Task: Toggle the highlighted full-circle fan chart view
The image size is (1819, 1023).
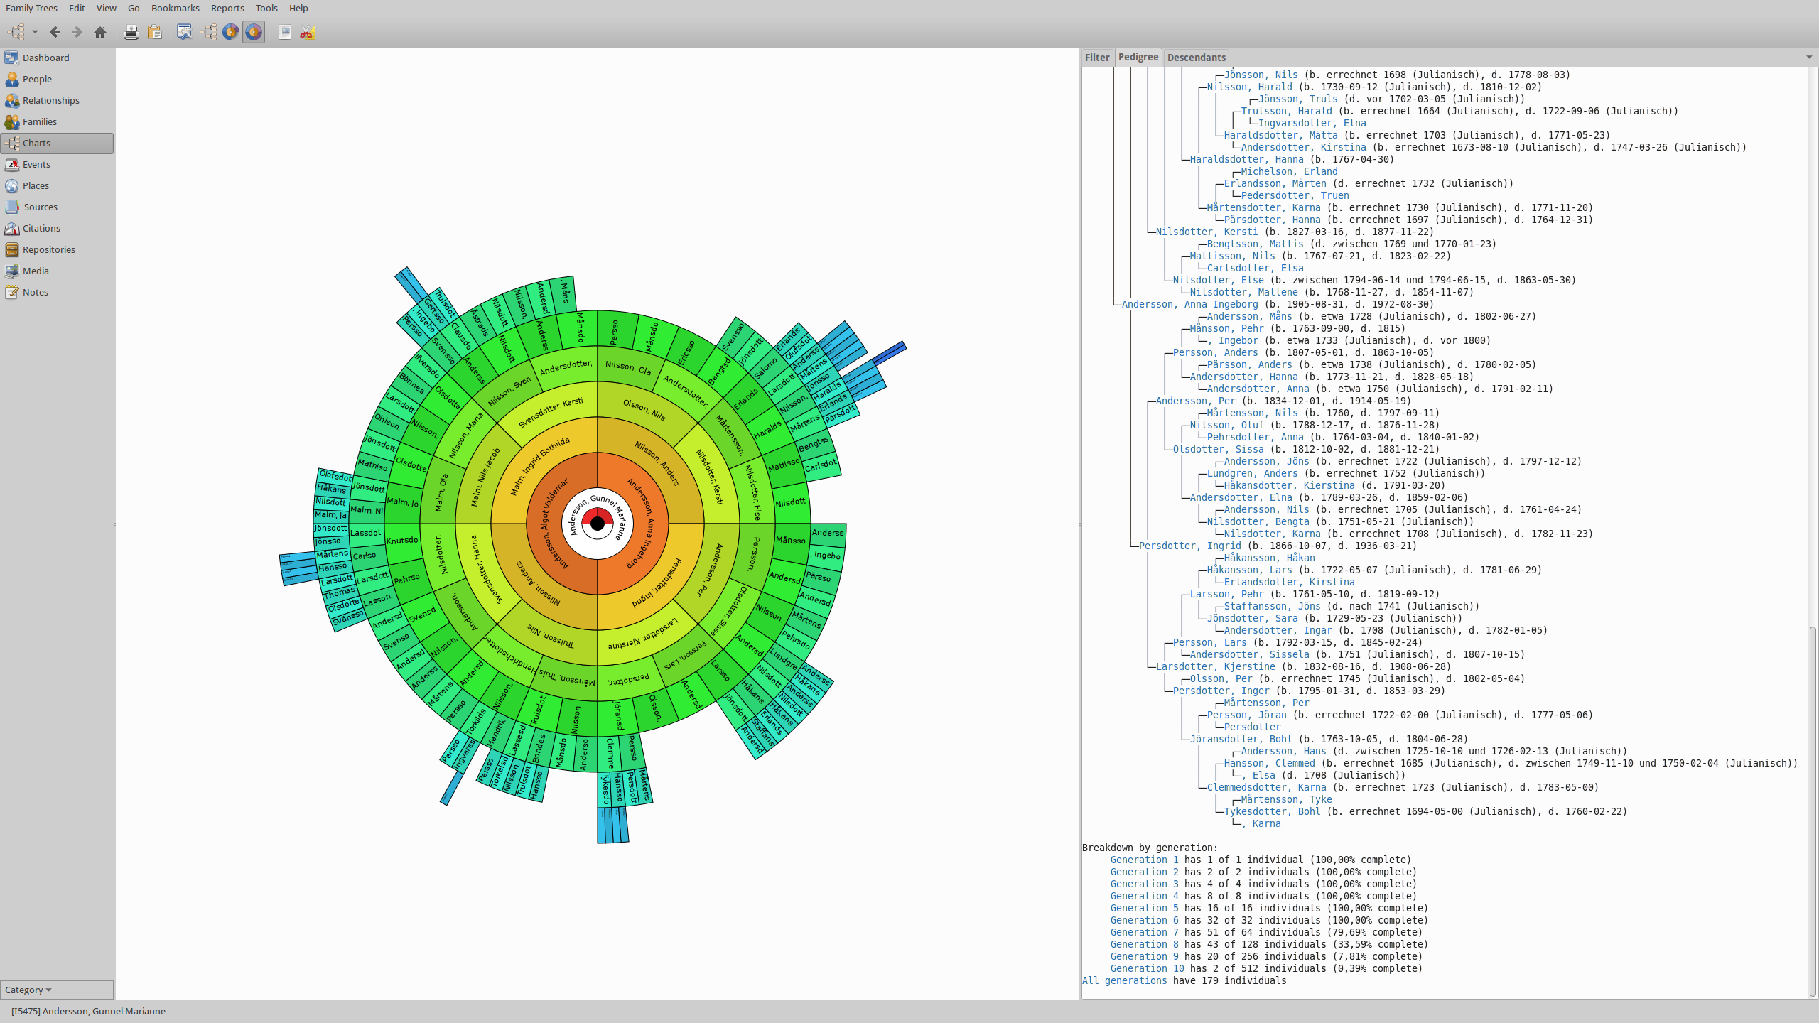Action: pos(253,32)
